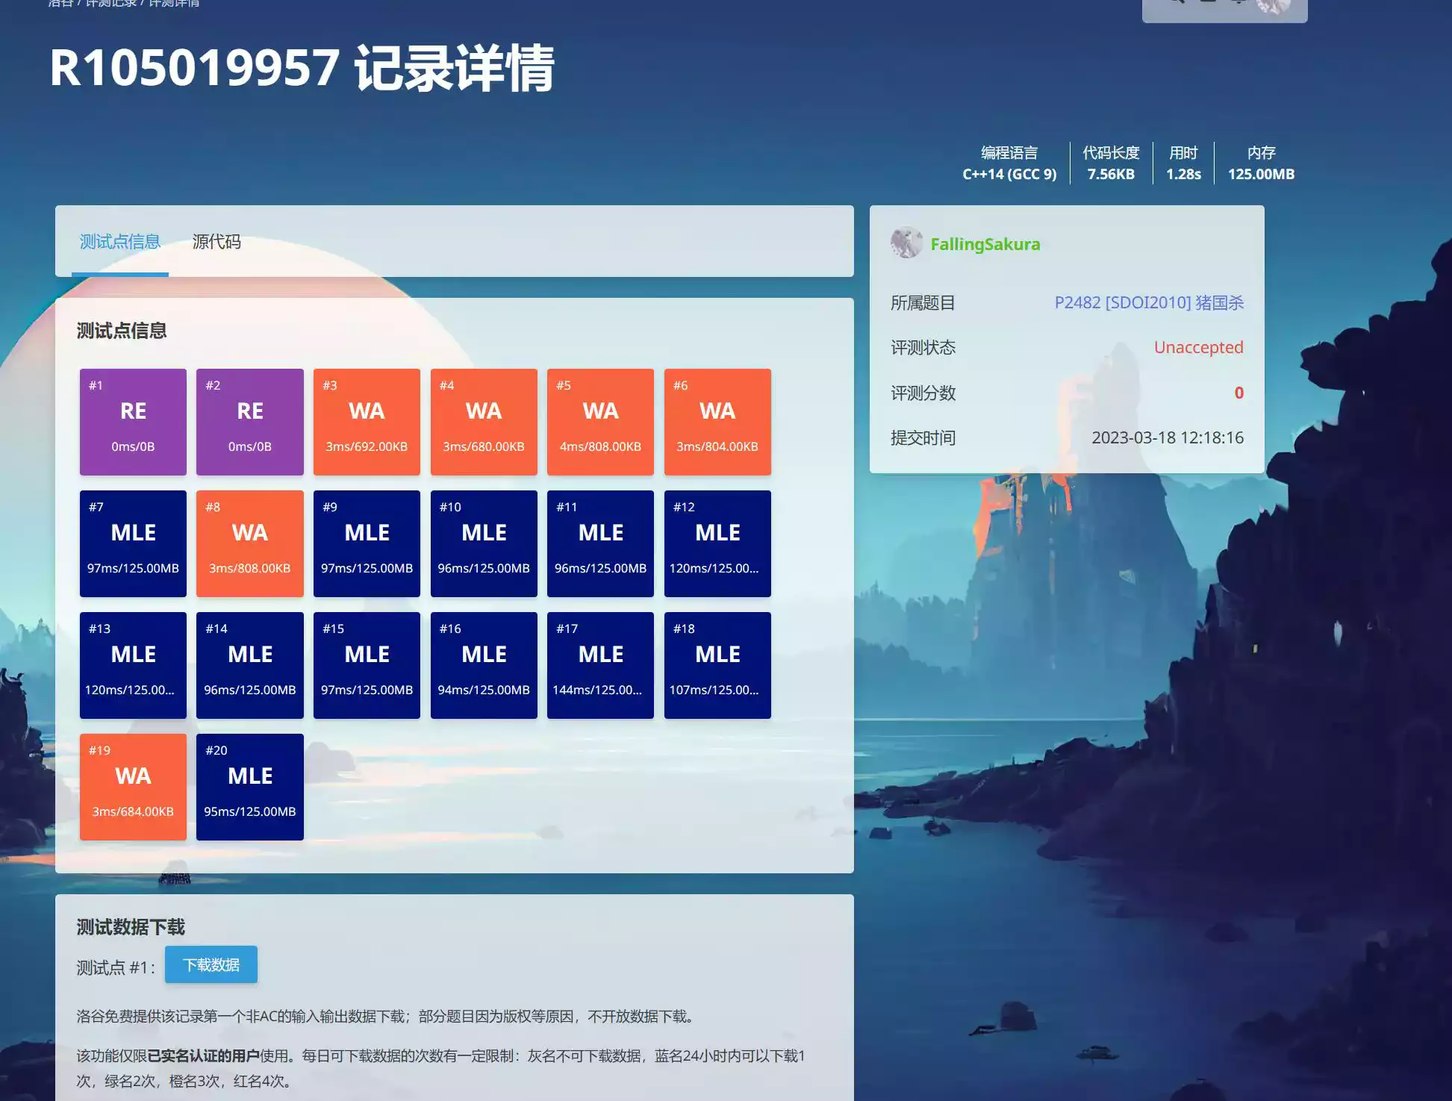Viewport: 1452px width, 1101px height.
Task: Click the user avatar in top bar
Action: [x=1274, y=4]
